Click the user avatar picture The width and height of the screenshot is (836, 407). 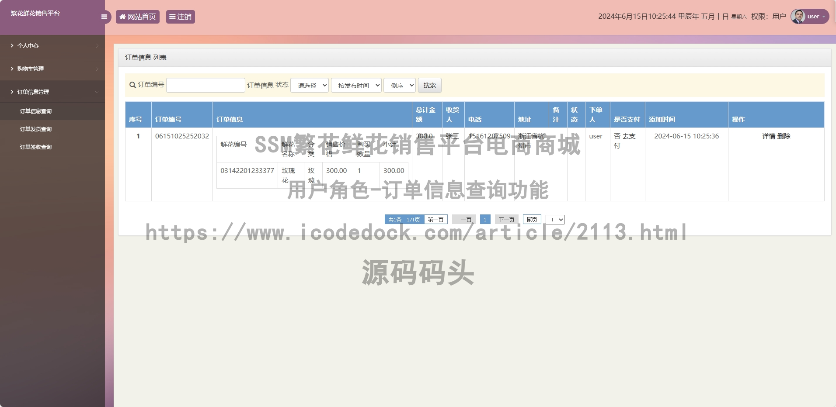coord(798,17)
